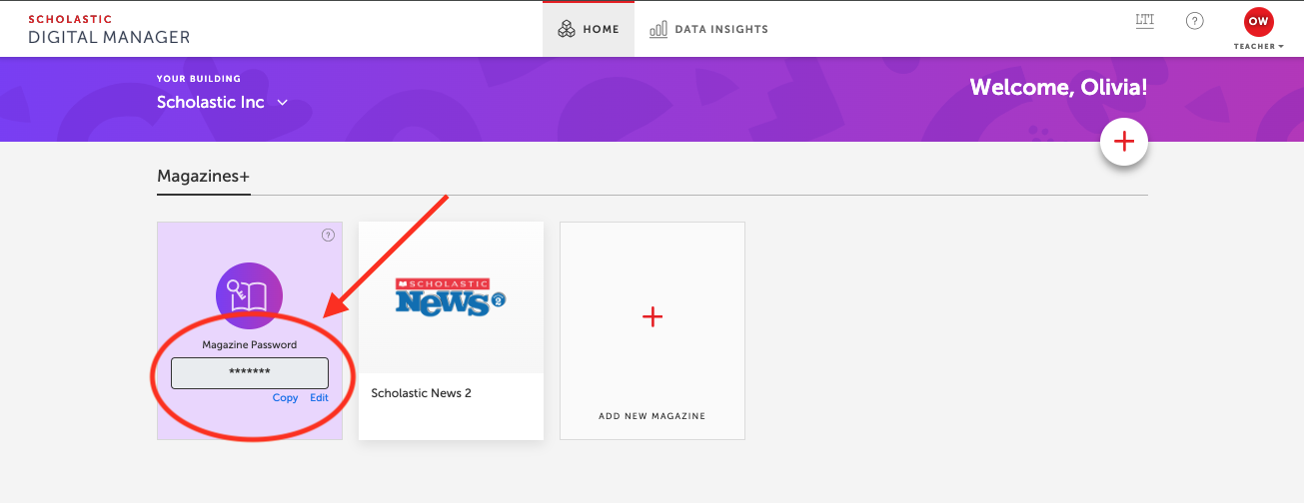1304x503 pixels.
Task: Expand the Scholastic Inc building chevron
Action: pos(283,103)
